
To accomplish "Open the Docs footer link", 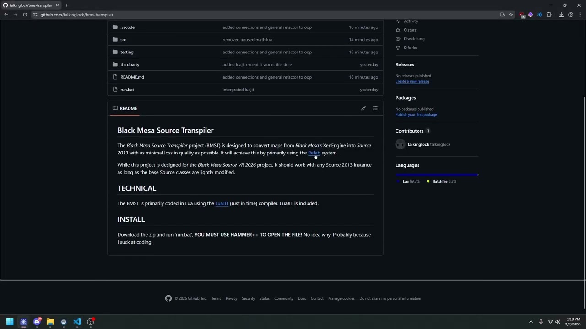I will [302, 298].
